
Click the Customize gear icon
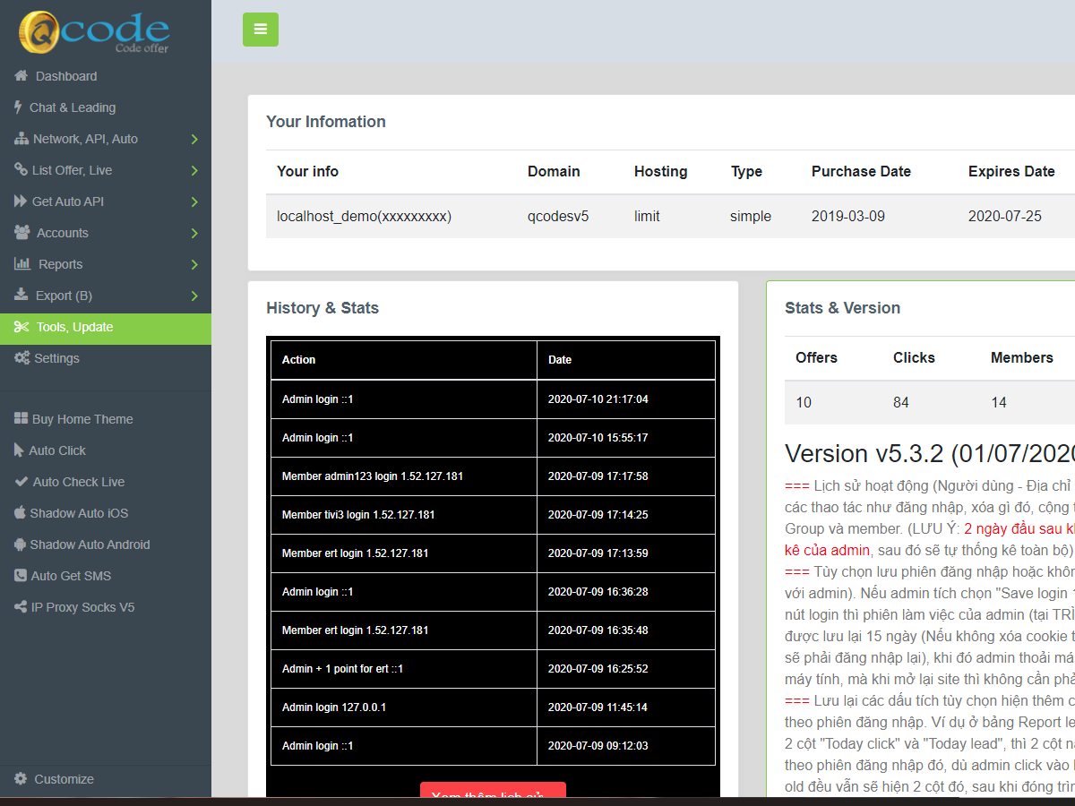pyautogui.click(x=21, y=779)
